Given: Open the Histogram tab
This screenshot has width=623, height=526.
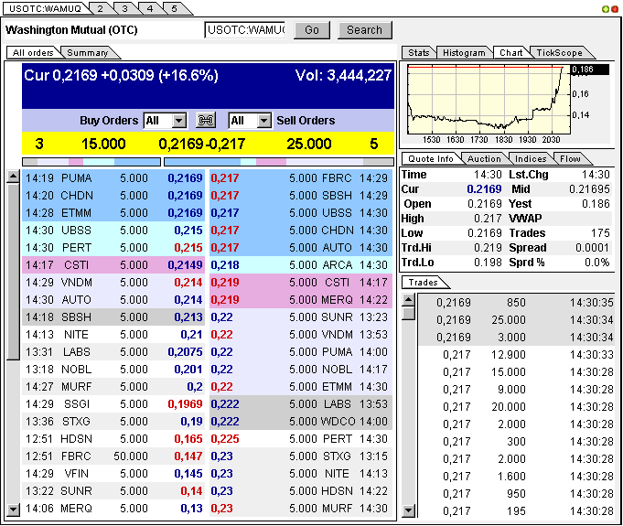Looking at the screenshot, I should coord(464,53).
